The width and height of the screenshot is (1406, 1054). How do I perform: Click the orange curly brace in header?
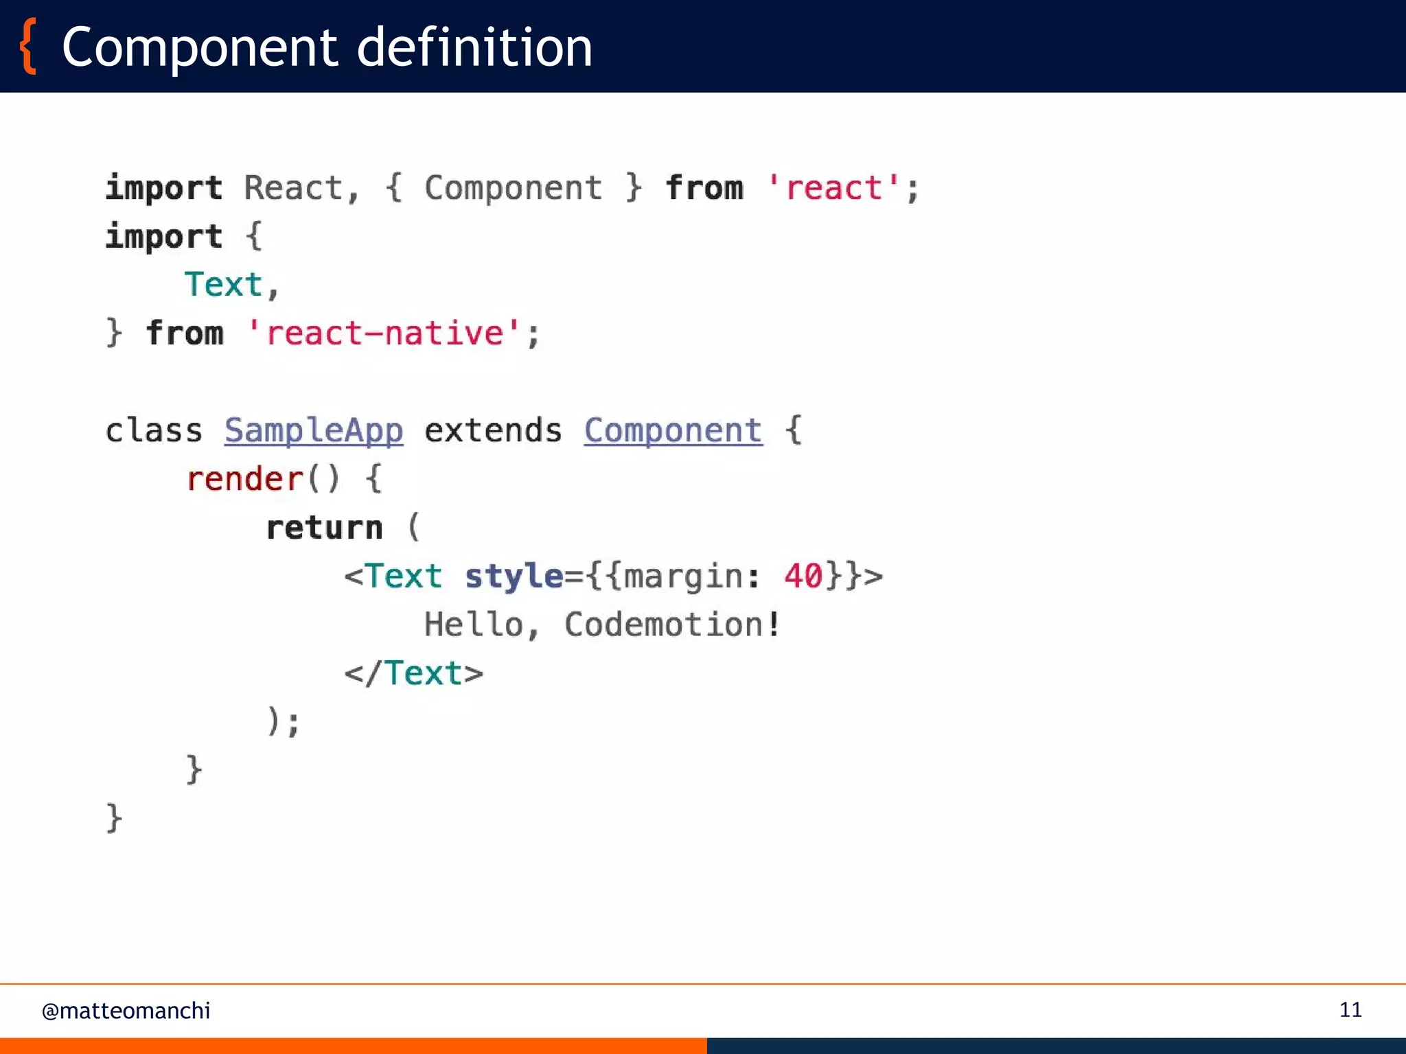click(x=27, y=46)
